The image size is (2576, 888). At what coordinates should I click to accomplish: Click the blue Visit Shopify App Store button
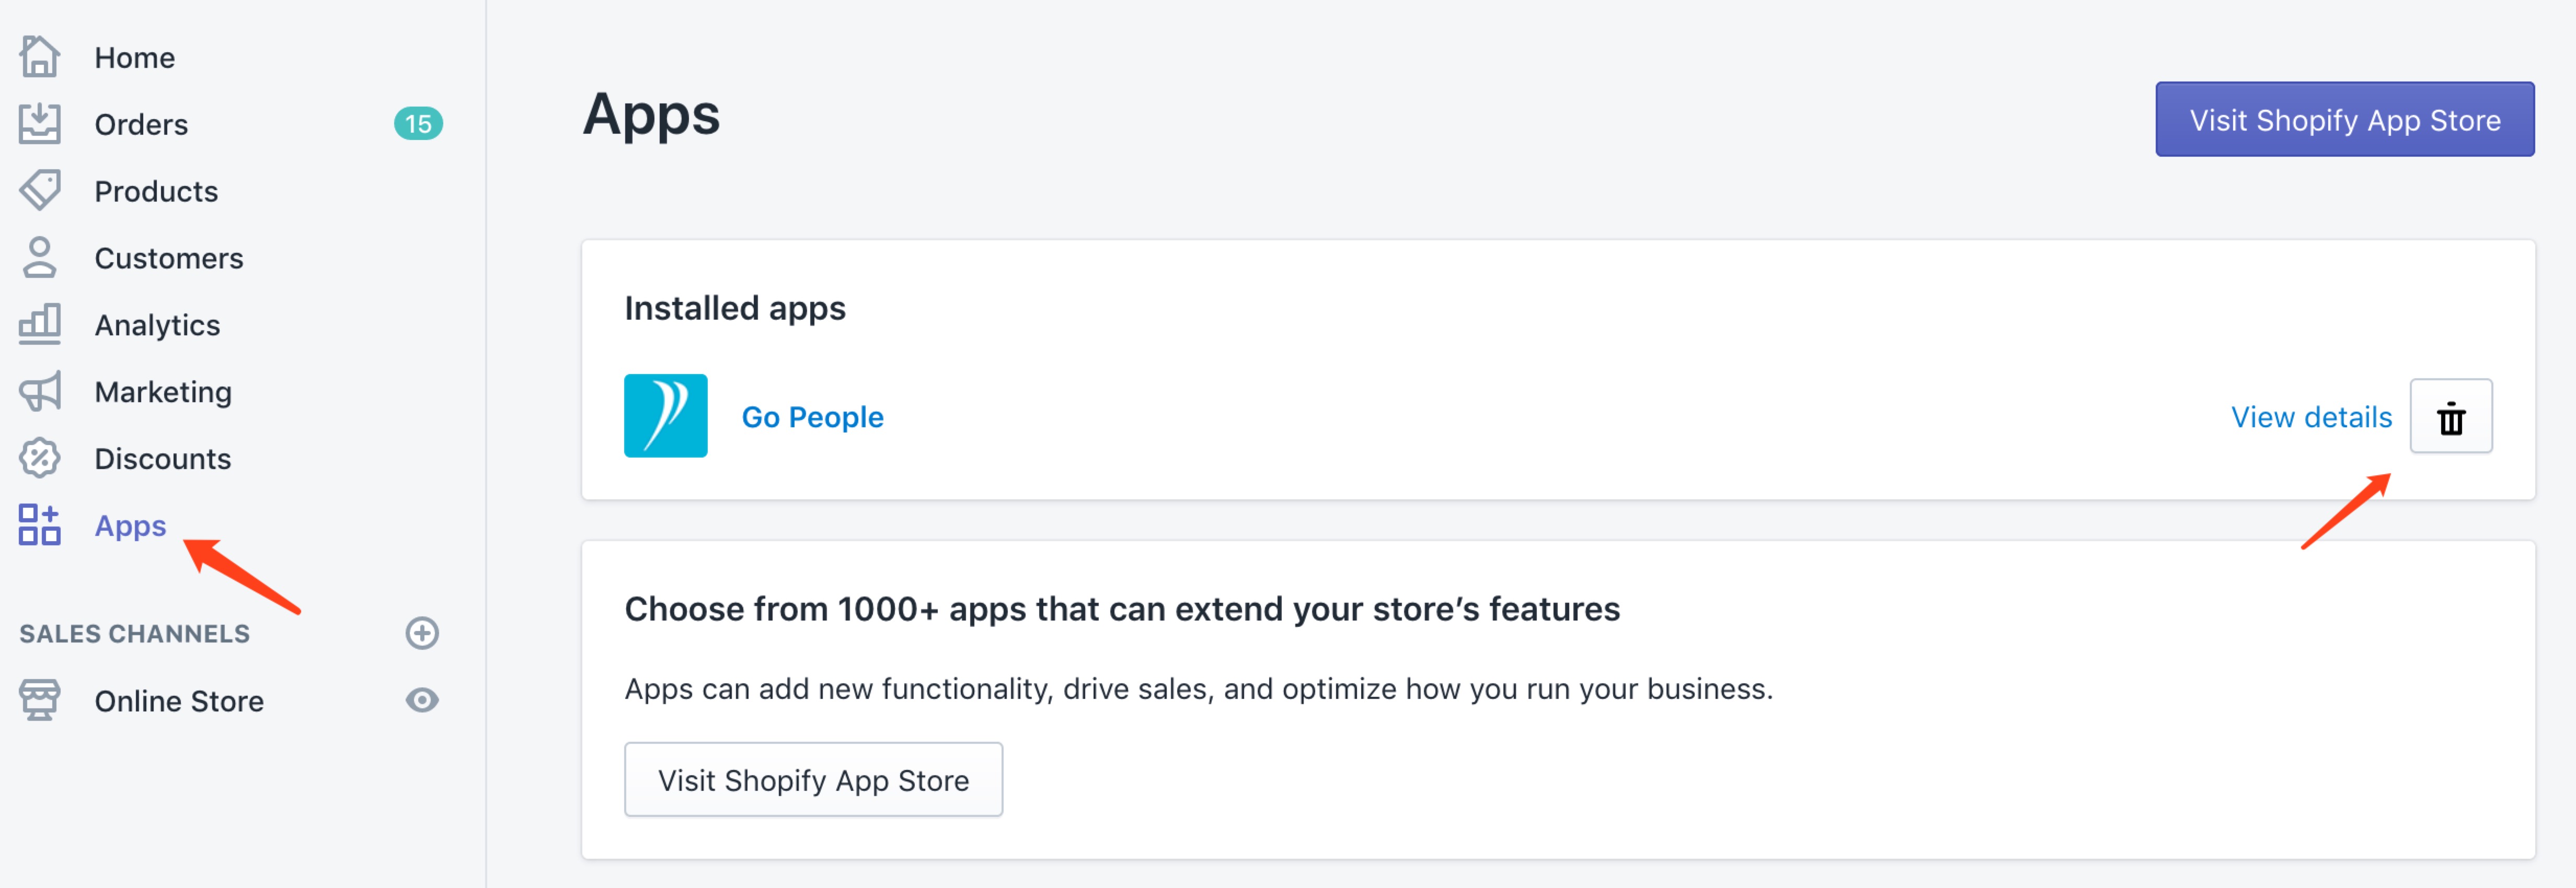(2345, 120)
